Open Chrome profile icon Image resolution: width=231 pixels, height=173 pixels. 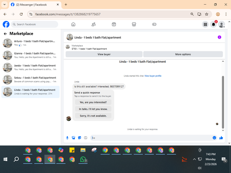coord(218,14)
